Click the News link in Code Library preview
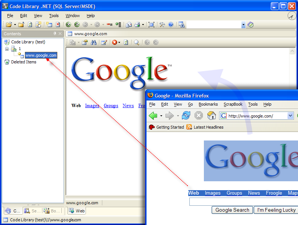298x225 pixels. 128,106
